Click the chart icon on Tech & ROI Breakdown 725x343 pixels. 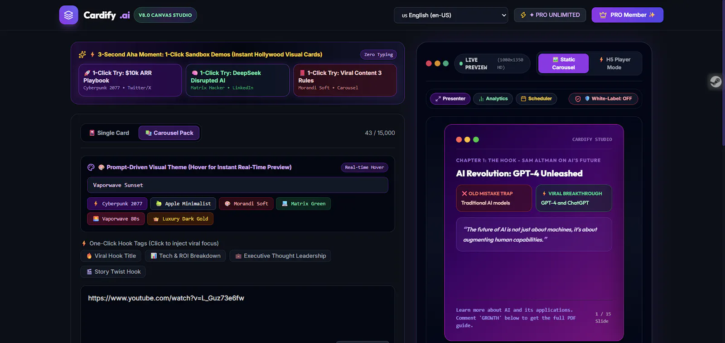154,256
